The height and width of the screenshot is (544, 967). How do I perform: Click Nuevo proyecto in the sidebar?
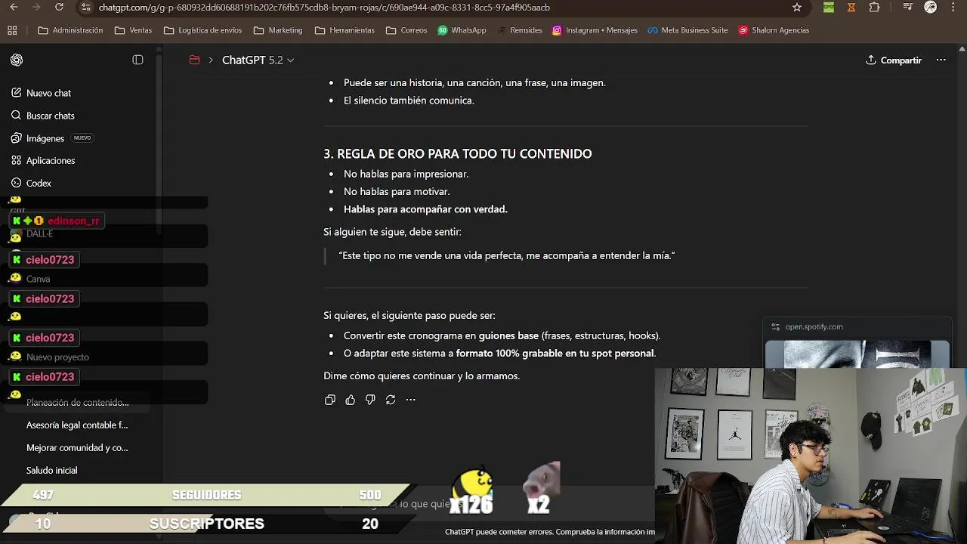click(x=57, y=357)
